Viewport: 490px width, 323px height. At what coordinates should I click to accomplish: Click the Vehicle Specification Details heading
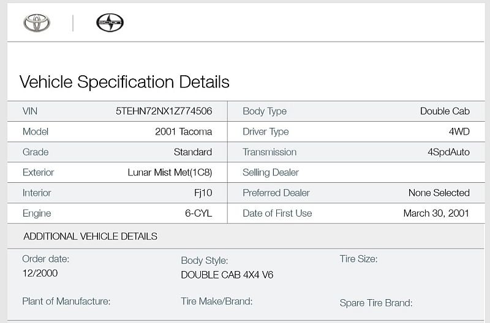[x=124, y=82]
